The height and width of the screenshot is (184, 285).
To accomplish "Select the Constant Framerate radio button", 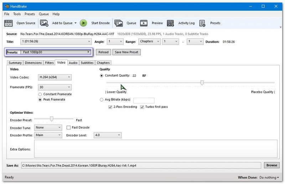I will click(40, 94).
